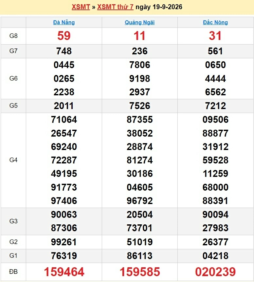Select G6 value 2937

140,92
